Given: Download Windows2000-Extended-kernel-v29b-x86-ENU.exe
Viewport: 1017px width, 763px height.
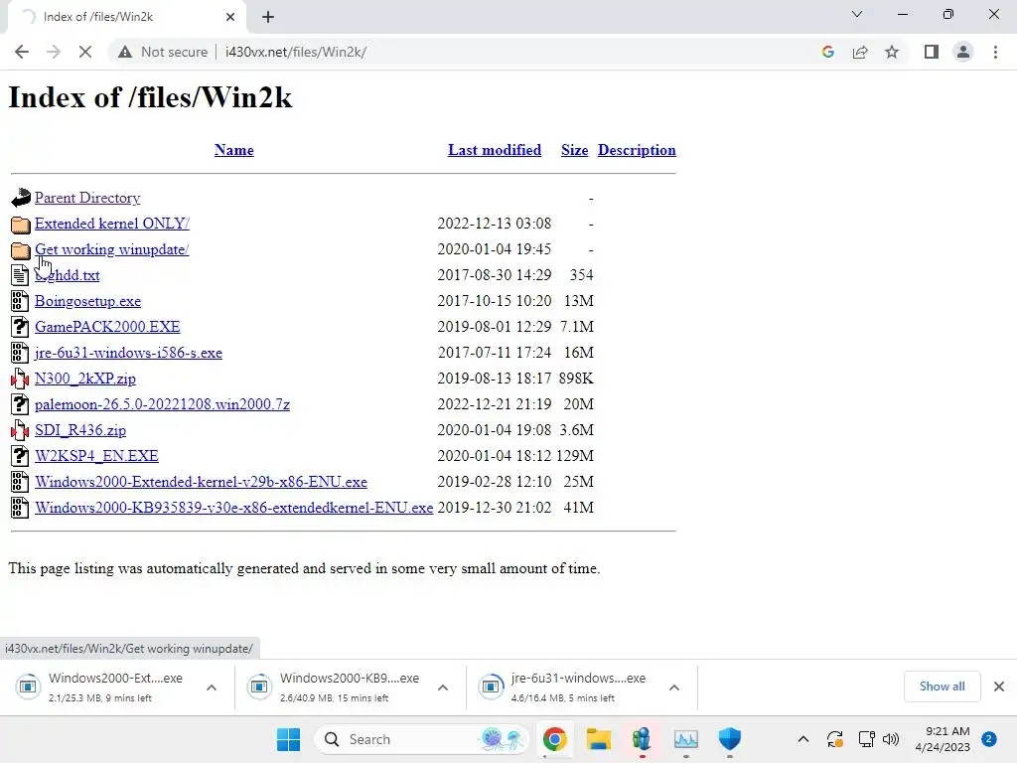Looking at the screenshot, I should click(201, 482).
